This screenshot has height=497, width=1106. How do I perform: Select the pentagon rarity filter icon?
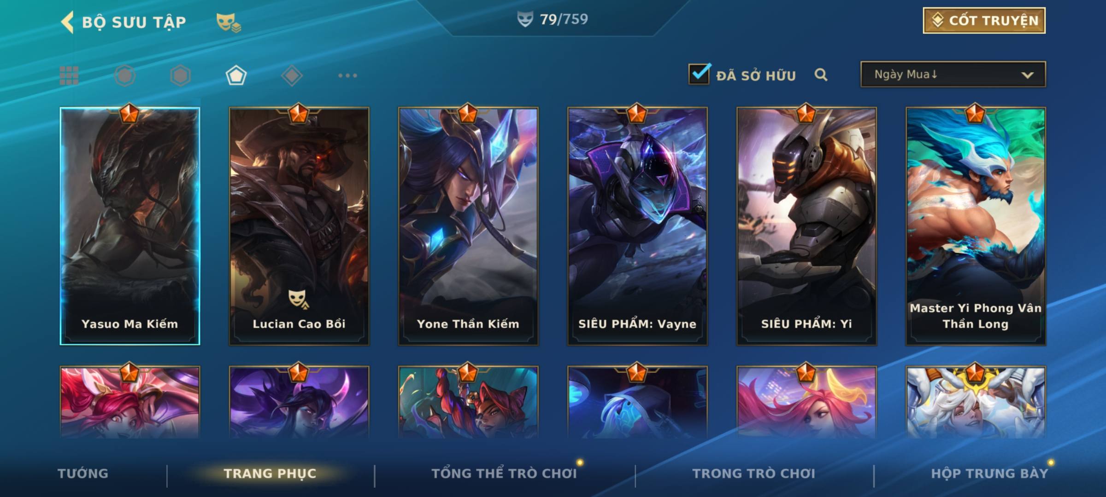[236, 75]
